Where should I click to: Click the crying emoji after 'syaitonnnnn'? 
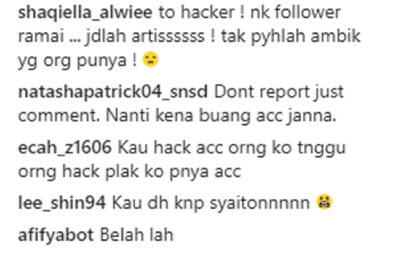324,202
